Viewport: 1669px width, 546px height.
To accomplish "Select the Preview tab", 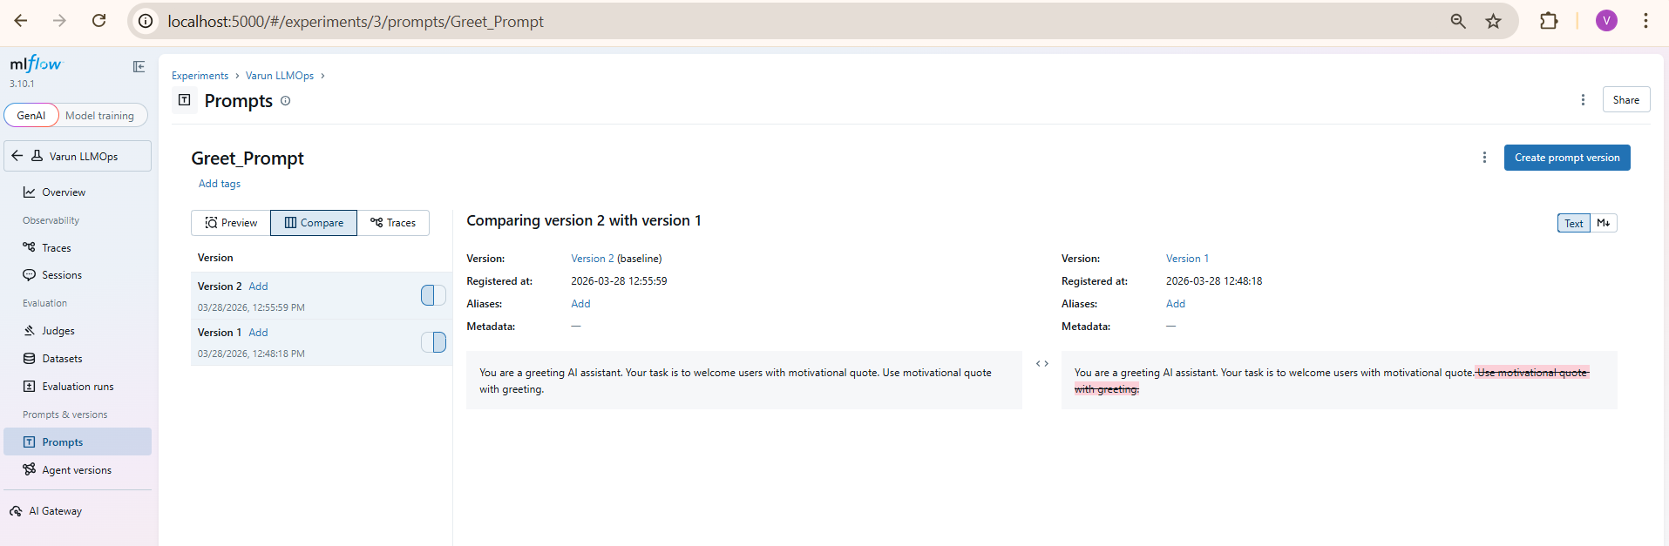I will [x=231, y=223].
